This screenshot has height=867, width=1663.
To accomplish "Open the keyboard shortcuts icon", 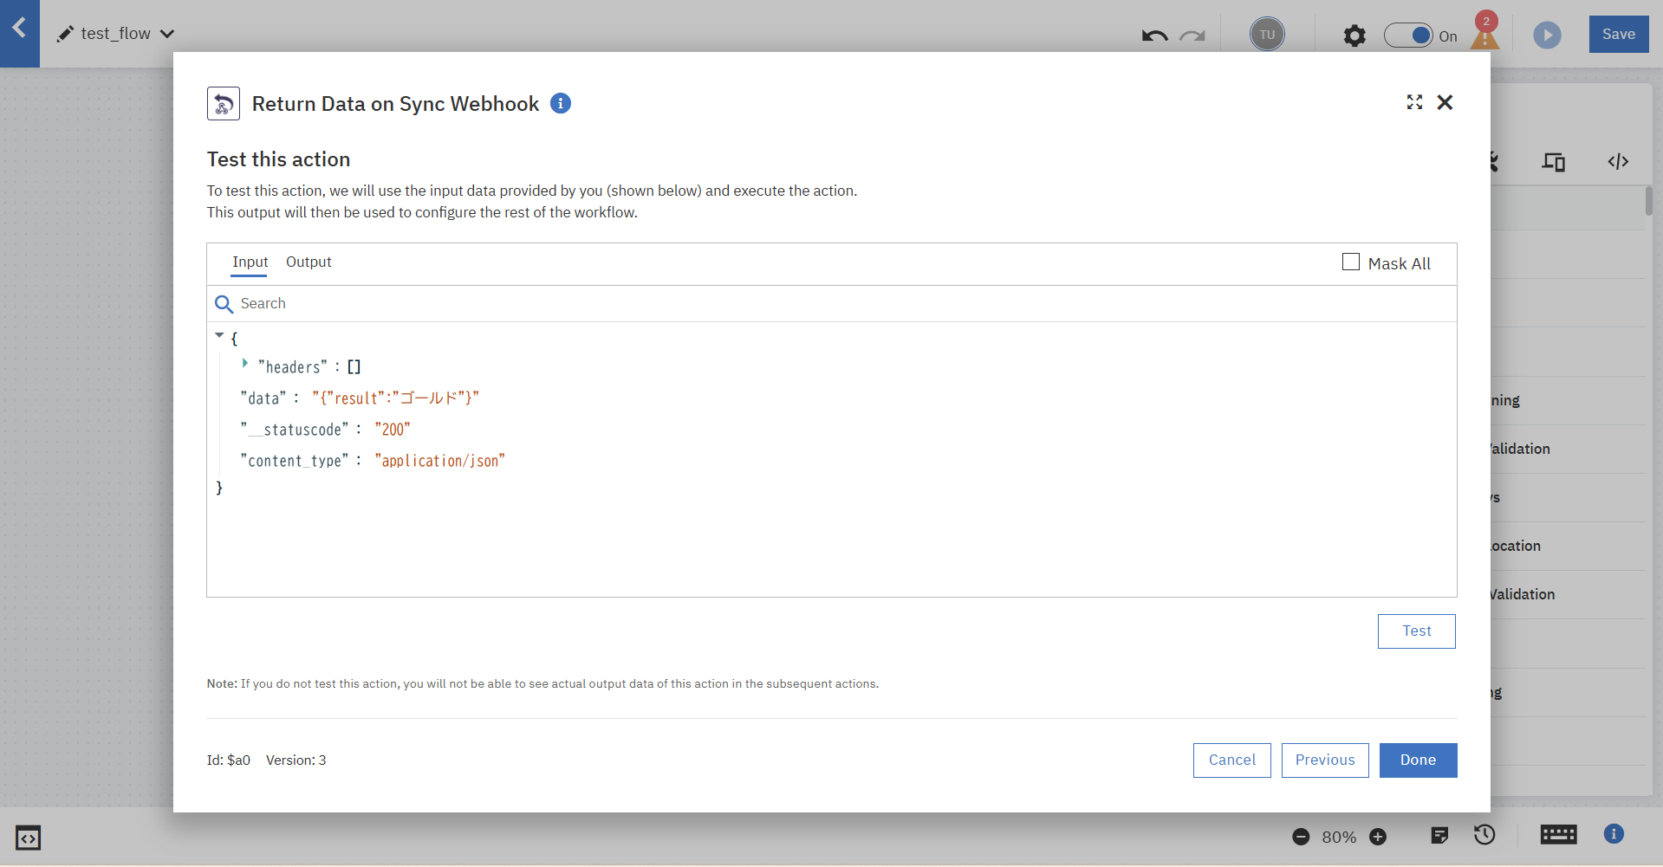I will (1559, 834).
